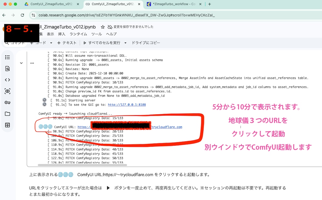Click the command palette search icon
322x200 pixels.
[6, 43]
